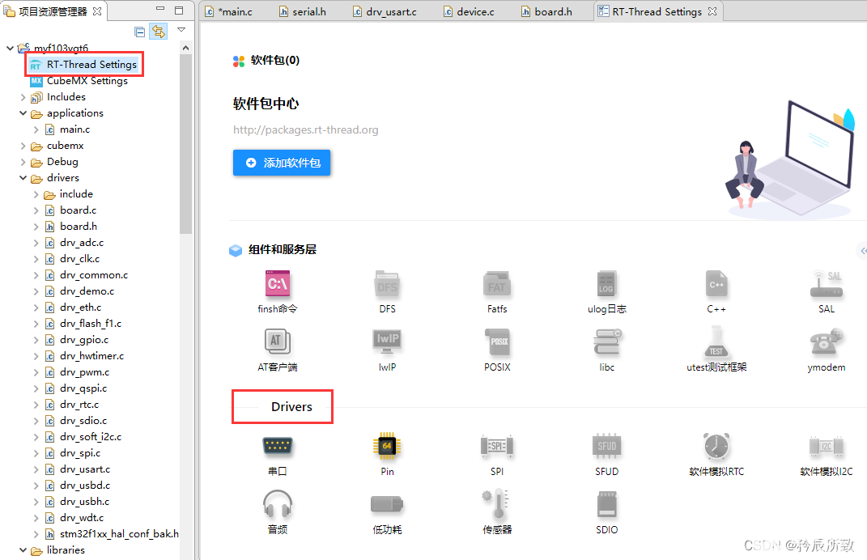Switch to the serial.h editor tab
Viewport: 867px width, 560px height.
[303, 11]
